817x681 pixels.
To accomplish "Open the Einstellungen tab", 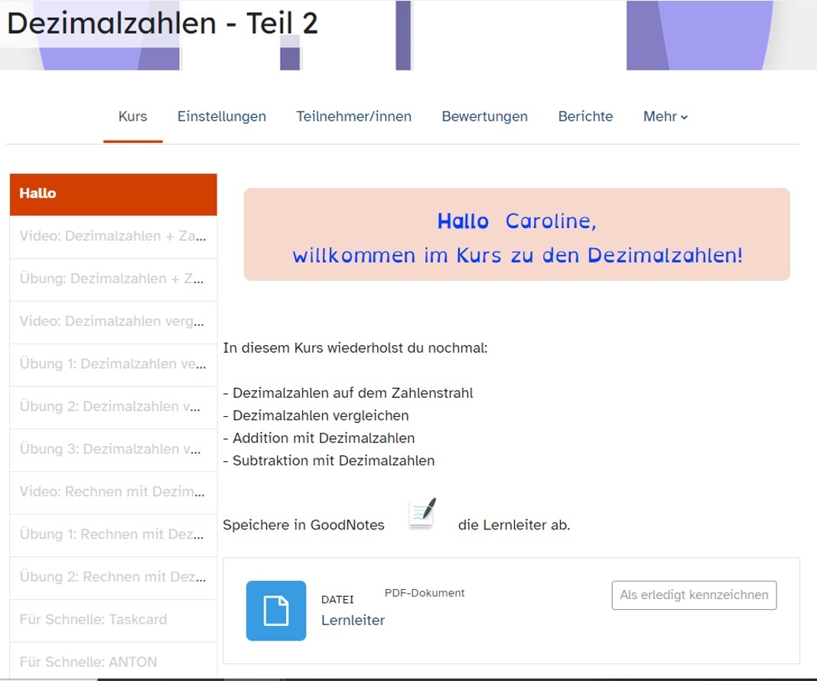I will tap(222, 117).
